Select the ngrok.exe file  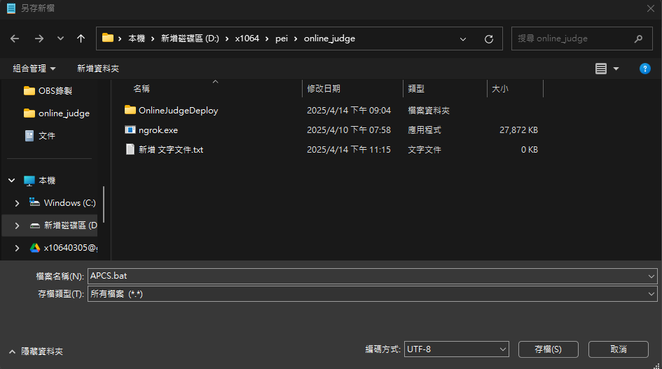tap(158, 130)
